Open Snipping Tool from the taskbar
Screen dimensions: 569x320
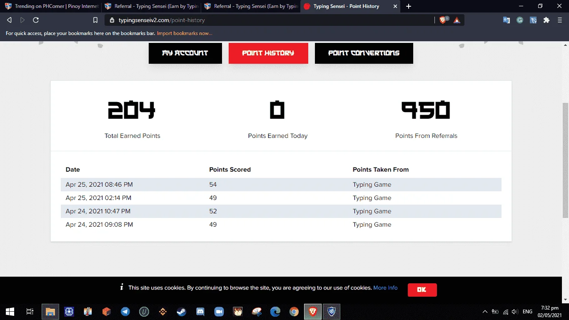(257, 311)
